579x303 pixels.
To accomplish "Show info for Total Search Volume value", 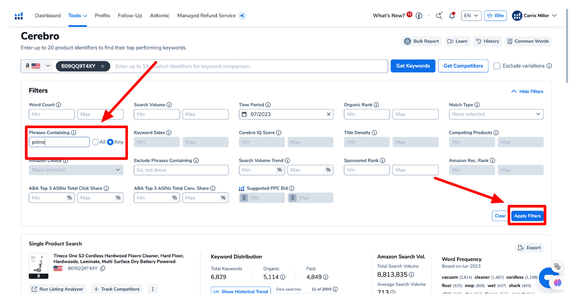I will coord(411,275).
